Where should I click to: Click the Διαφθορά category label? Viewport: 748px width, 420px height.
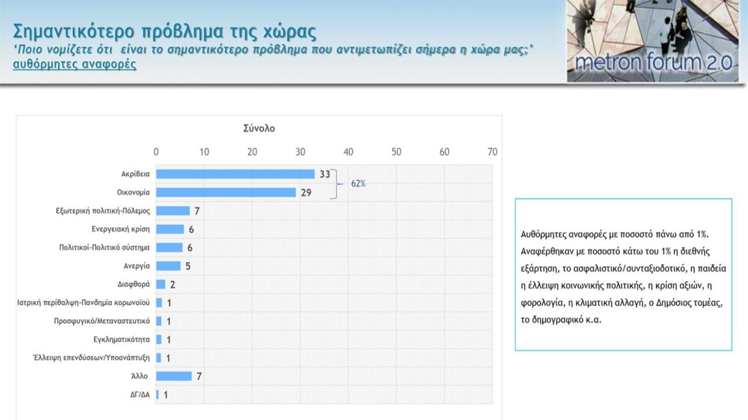coord(134,284)
